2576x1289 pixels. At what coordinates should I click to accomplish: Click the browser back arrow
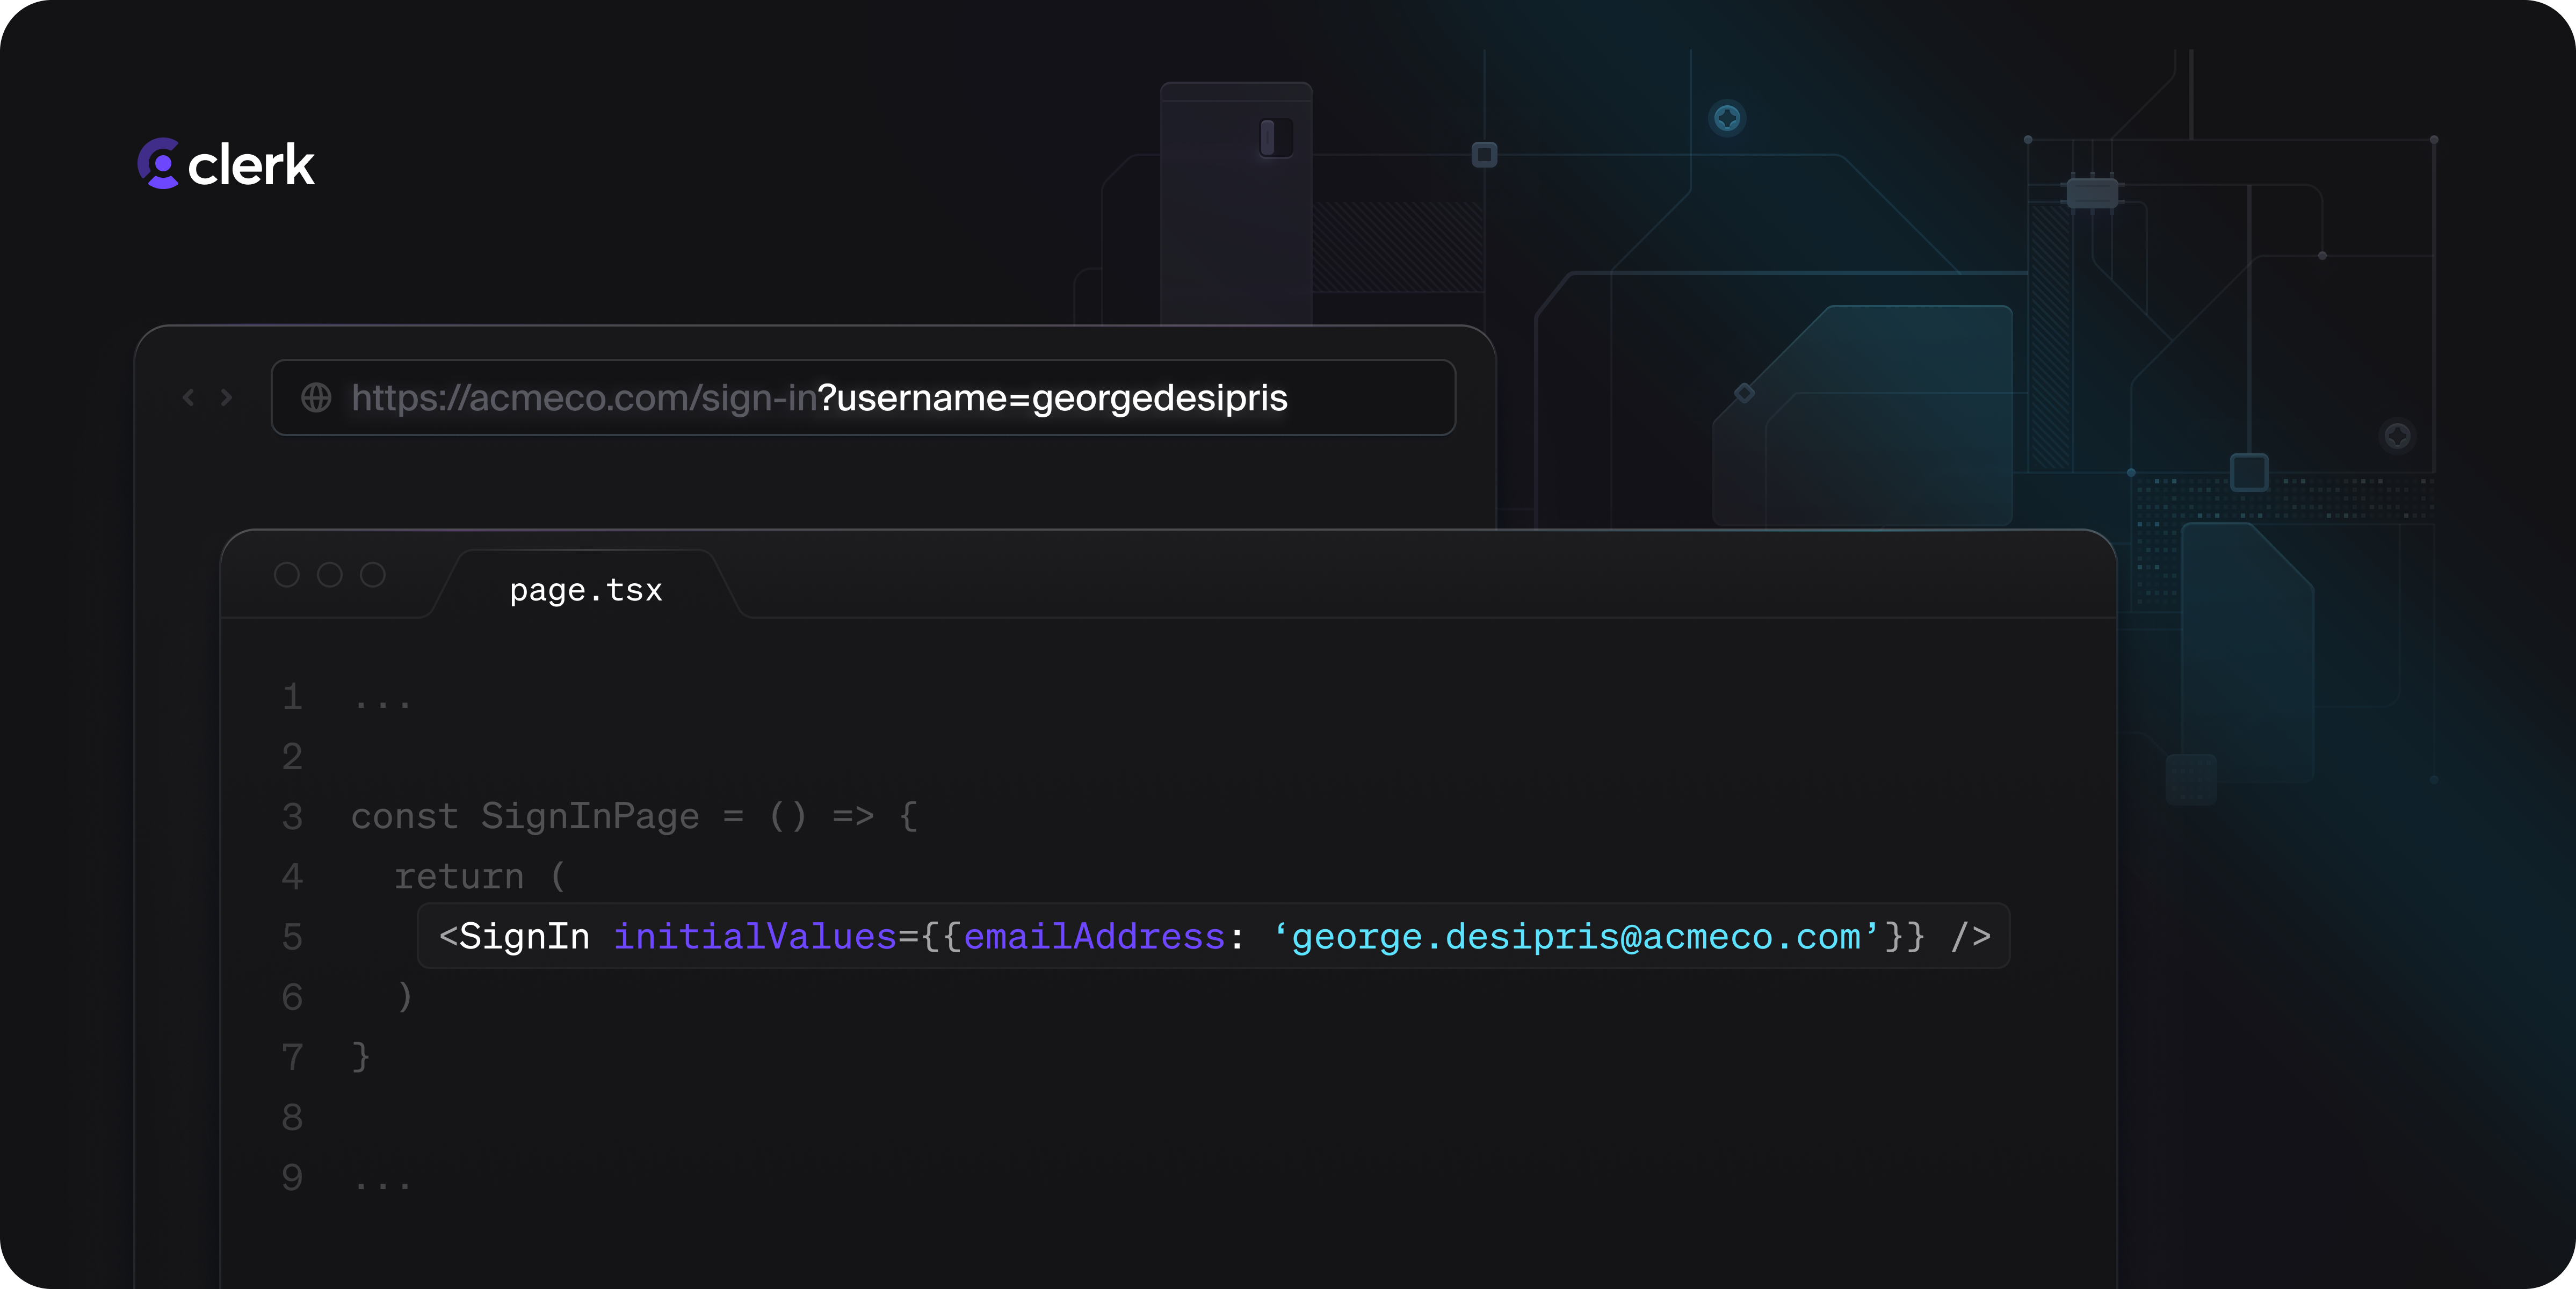(188, 398)
